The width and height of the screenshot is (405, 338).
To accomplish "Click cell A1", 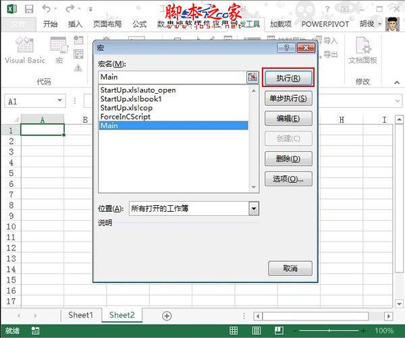I will [43, 130].
